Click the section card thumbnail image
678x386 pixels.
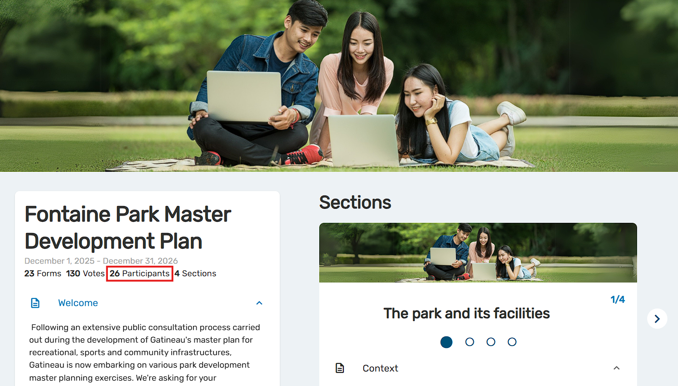click(478, 253)
